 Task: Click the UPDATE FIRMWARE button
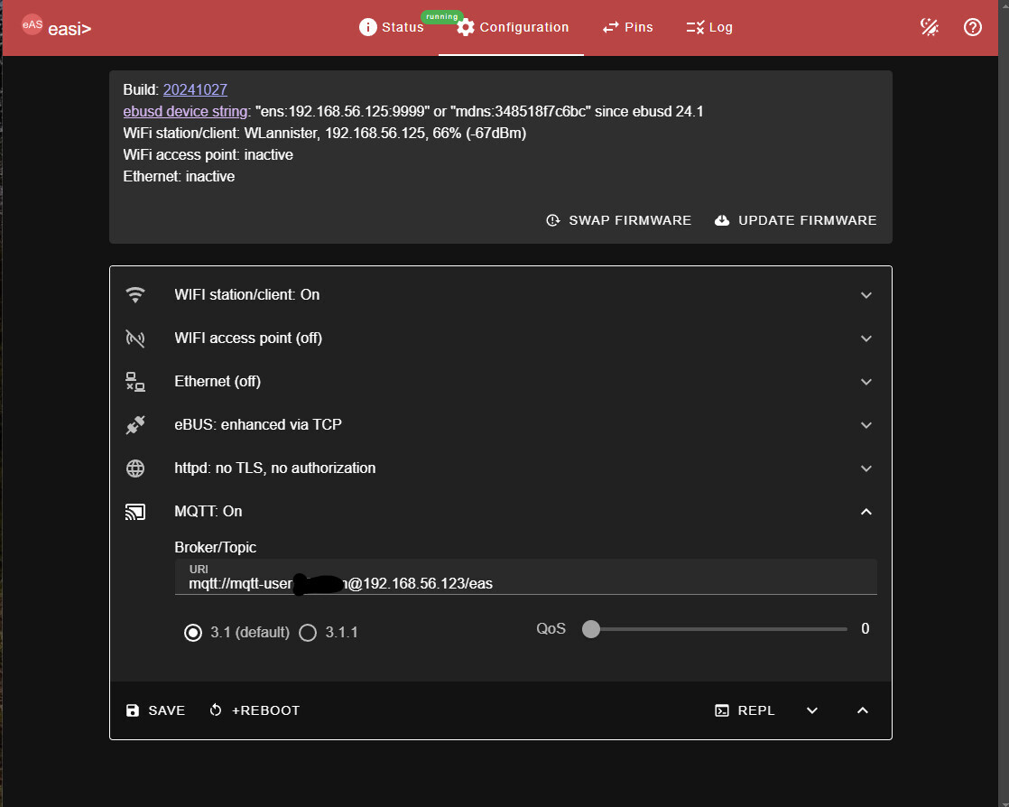tap(795, 220)
